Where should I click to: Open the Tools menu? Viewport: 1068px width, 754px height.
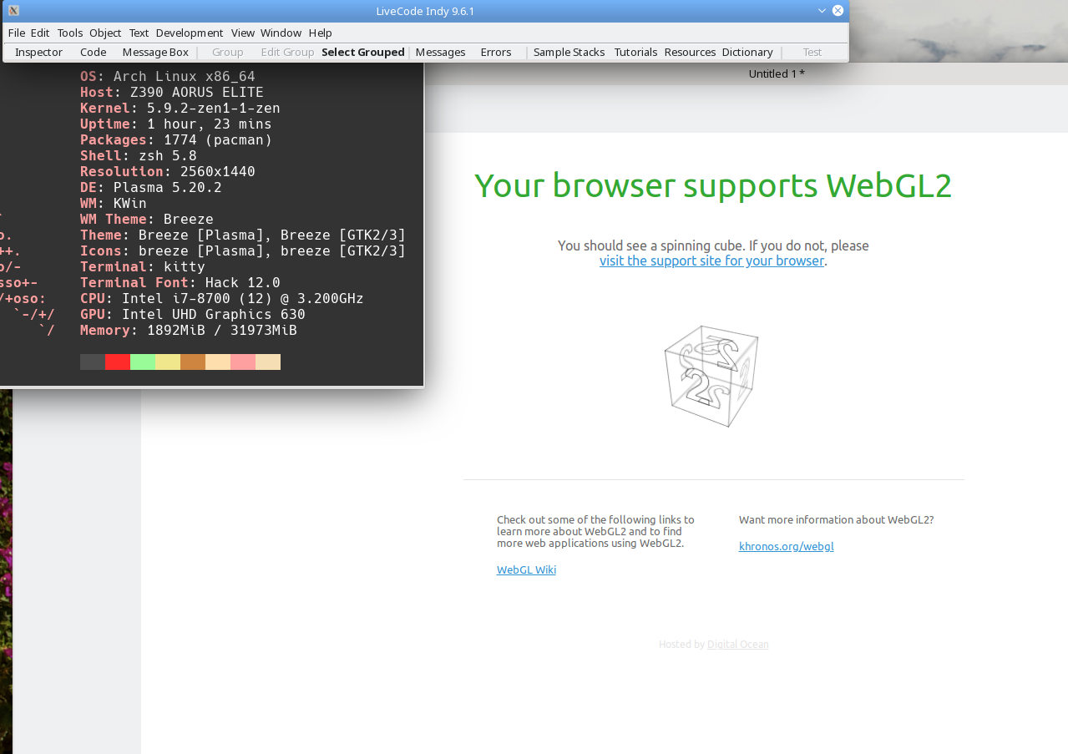70,33
